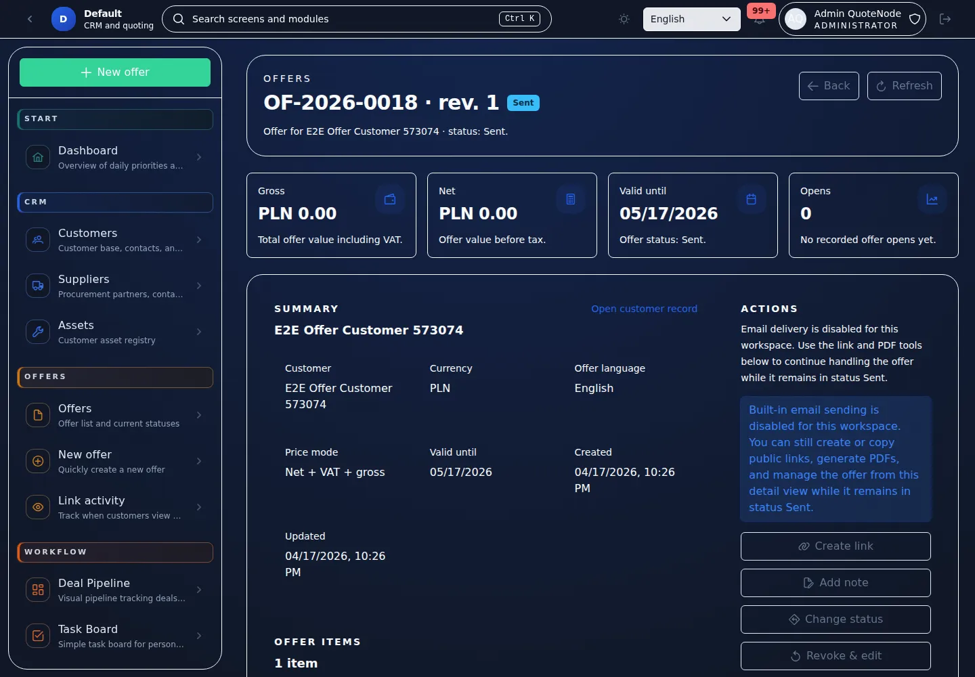Expand the Deal Pipeline chevron
Viewport: 975px width, 677px height.
pyautogui.click(x=199, y=590)
